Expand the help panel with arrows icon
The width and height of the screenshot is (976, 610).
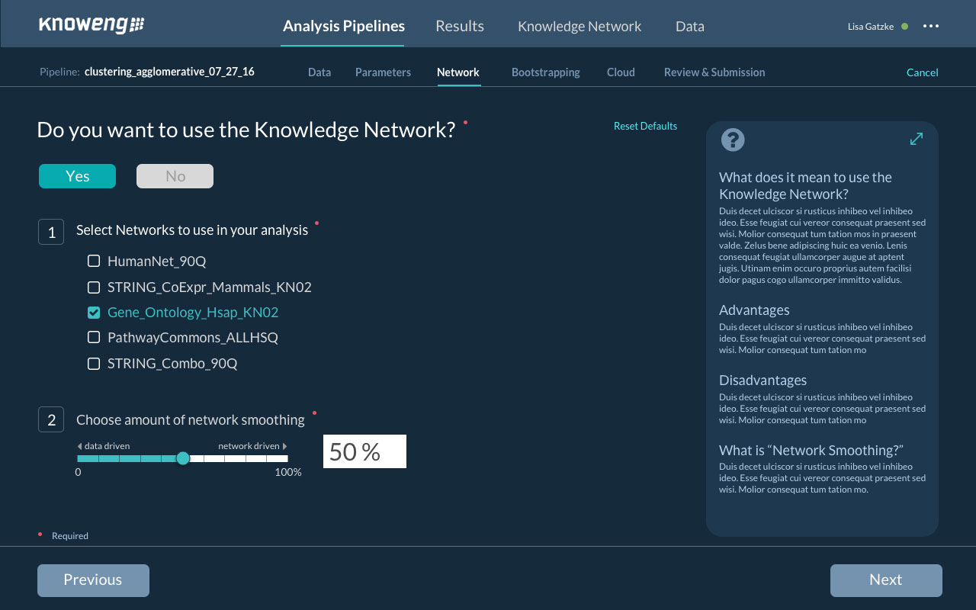click(916, 139)
